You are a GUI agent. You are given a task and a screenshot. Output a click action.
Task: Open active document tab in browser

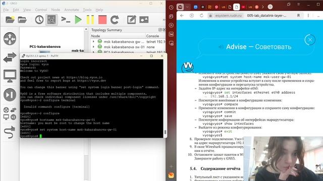237,7
